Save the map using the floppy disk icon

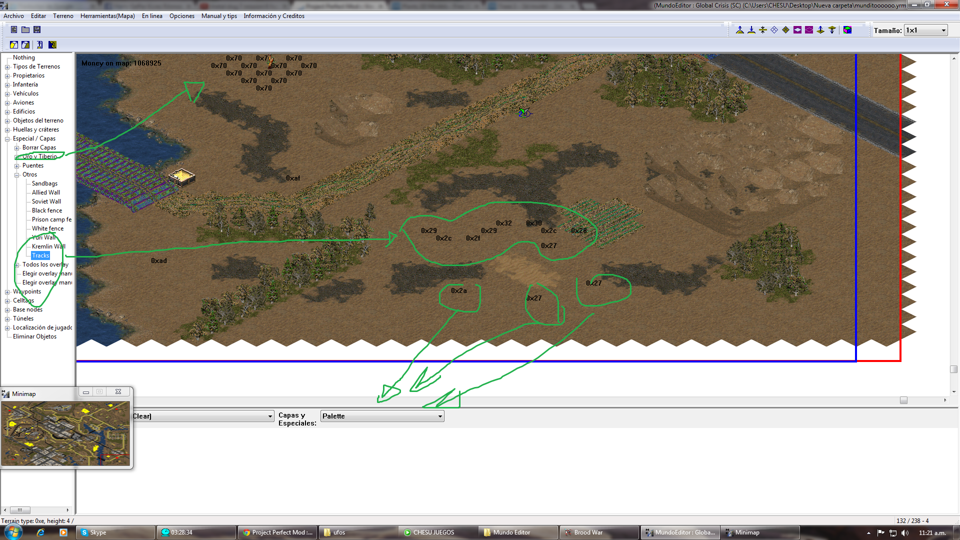point(36,29)
